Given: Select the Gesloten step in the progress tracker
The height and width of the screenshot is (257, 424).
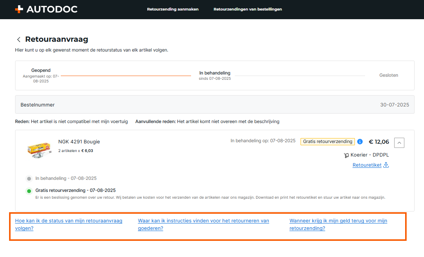Looking at the screenshot, I should 389,75.
